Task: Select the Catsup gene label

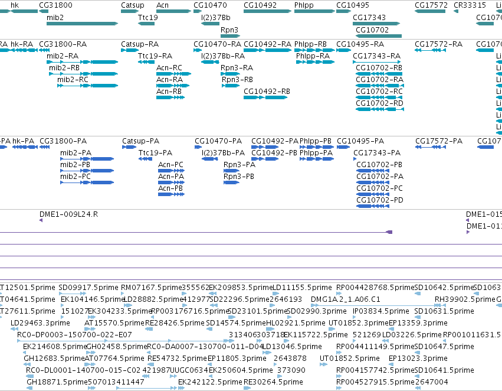Action: click(x=133, y=5)
